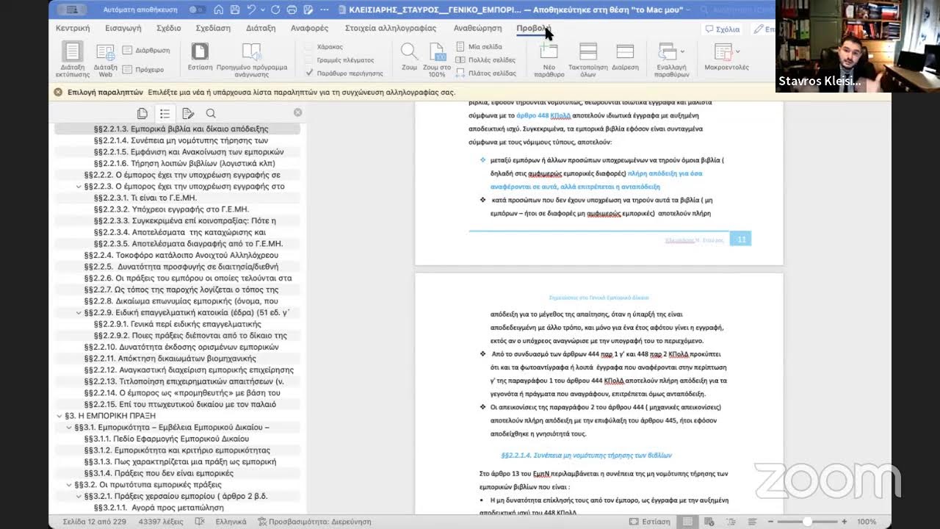
Task: Click the 43397 λέξεις word count
Action: coord(160,522)
